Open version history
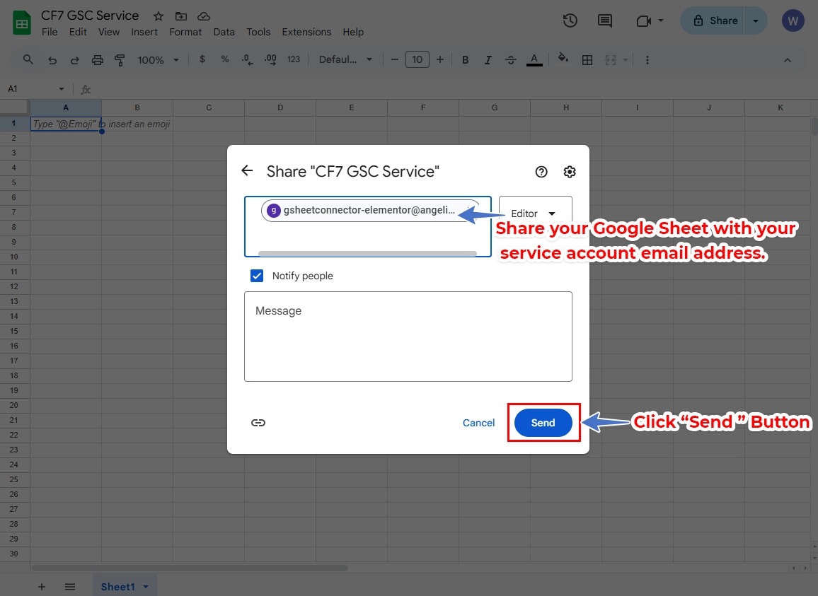This screenshot has width=818, height=596. (x=570, y=21)
